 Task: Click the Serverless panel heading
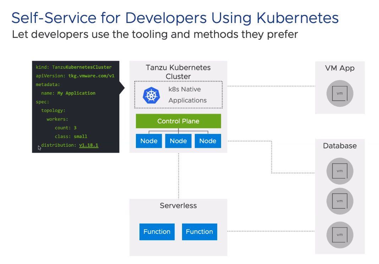tap(178, 206)
